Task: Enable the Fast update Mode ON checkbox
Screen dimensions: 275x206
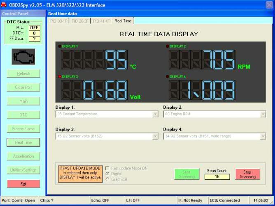Action: 107,168
